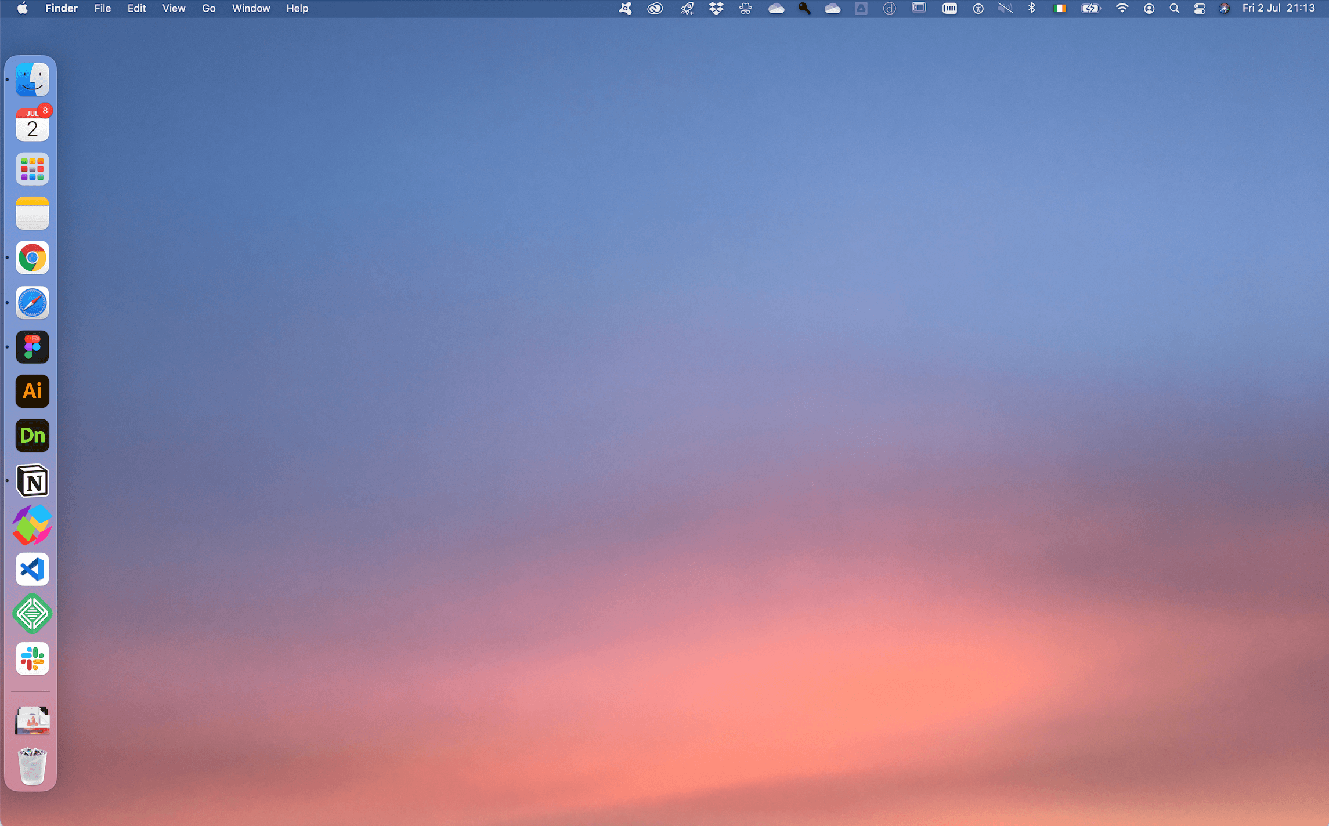Image resolution: width=1329 pixels, height=826 pixels.
Task: Open Creative Cloud menu bar icon
Action: pyautogui.click(x=655, y=8)
